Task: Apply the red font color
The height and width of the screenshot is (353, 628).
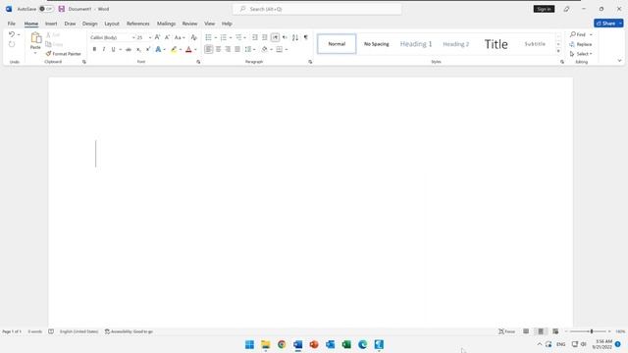Action: 188,49
